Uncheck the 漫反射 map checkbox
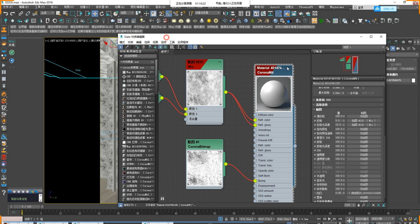420x224 pixels. click(315, 116)
